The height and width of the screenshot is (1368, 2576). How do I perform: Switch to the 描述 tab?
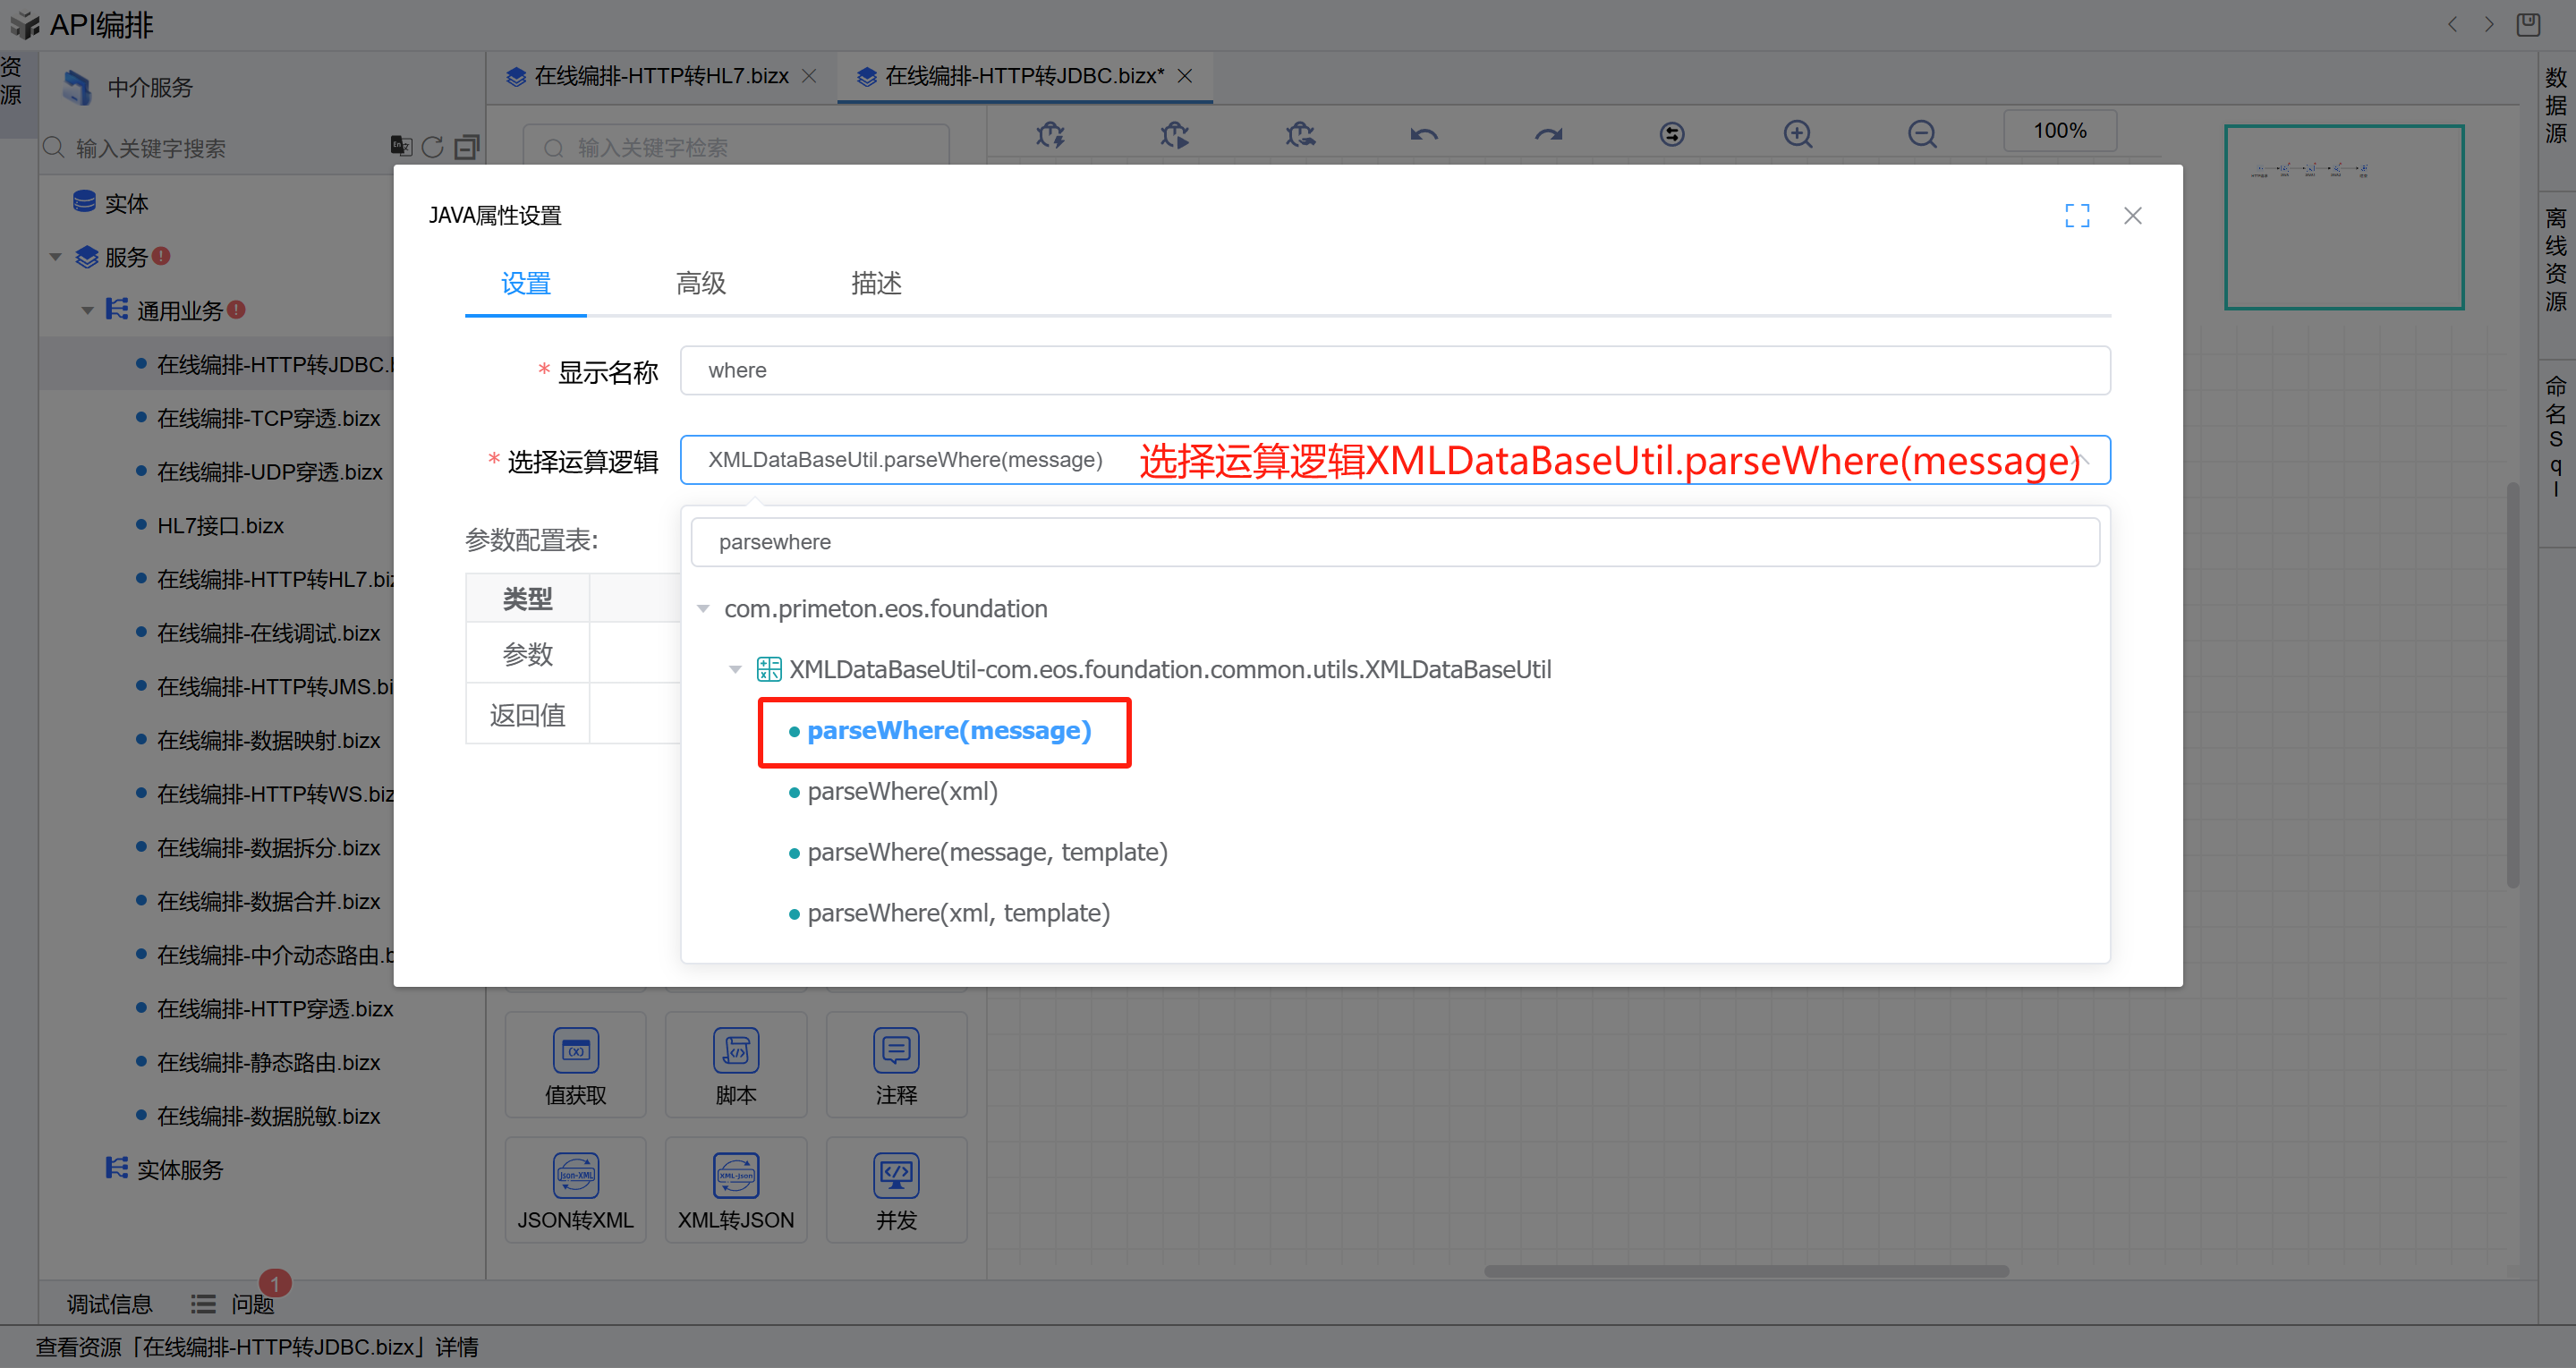coord(876,284)
